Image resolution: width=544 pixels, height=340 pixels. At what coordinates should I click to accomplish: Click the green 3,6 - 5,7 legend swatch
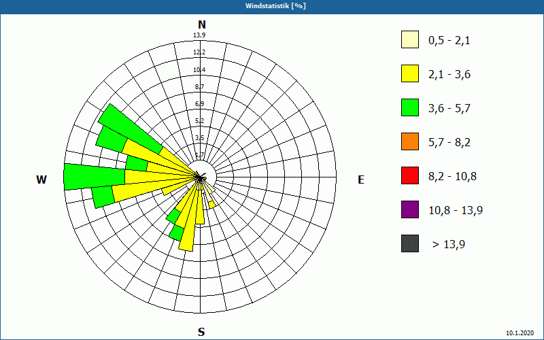click(x=410, y=107)
